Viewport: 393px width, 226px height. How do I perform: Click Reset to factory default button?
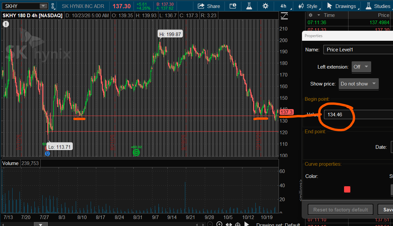340,209
